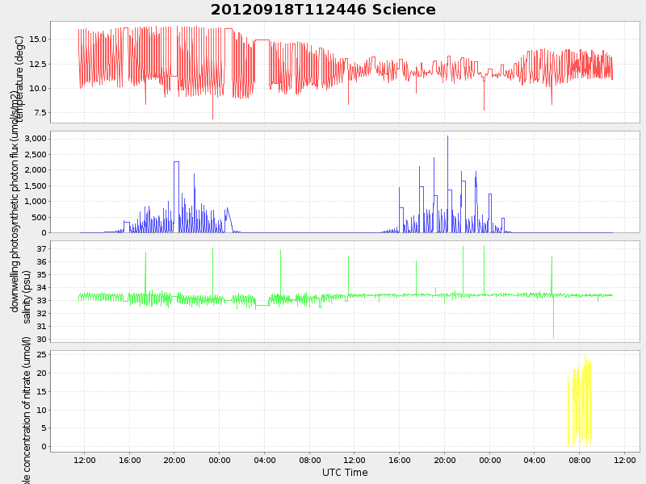Click the 34 tick on the salinity axis
The width and height of the screenshot is (646, 484).
click(43, 288)
